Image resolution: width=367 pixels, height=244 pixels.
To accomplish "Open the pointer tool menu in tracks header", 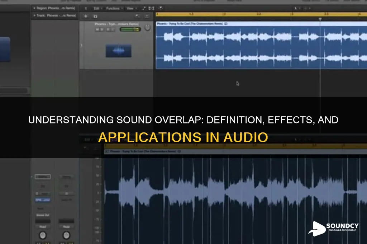I will coord(296,9).
